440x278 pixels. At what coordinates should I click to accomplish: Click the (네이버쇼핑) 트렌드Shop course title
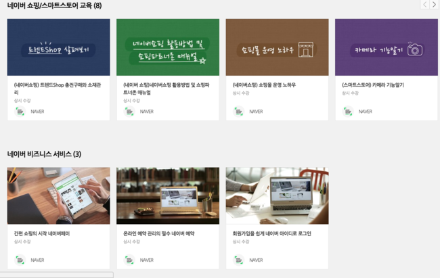click(x=58, y=89)
